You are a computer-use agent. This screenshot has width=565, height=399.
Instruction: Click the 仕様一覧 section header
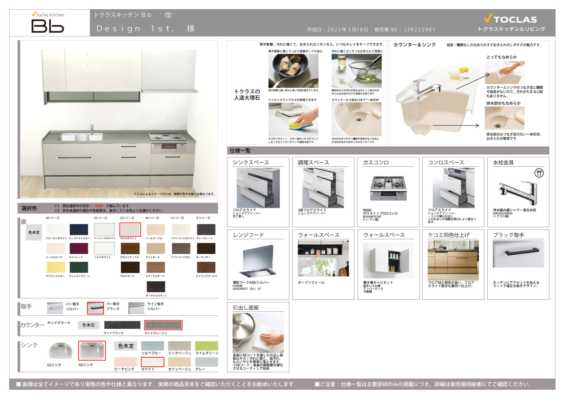tap(388, 151)
